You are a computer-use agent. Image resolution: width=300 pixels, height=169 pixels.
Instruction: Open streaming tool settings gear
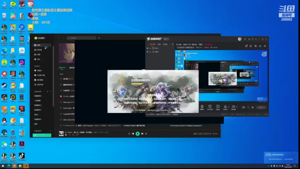pos(253,107)
